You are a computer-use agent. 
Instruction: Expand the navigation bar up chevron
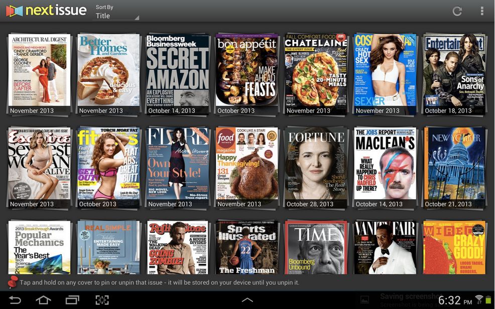click(247, 300)
